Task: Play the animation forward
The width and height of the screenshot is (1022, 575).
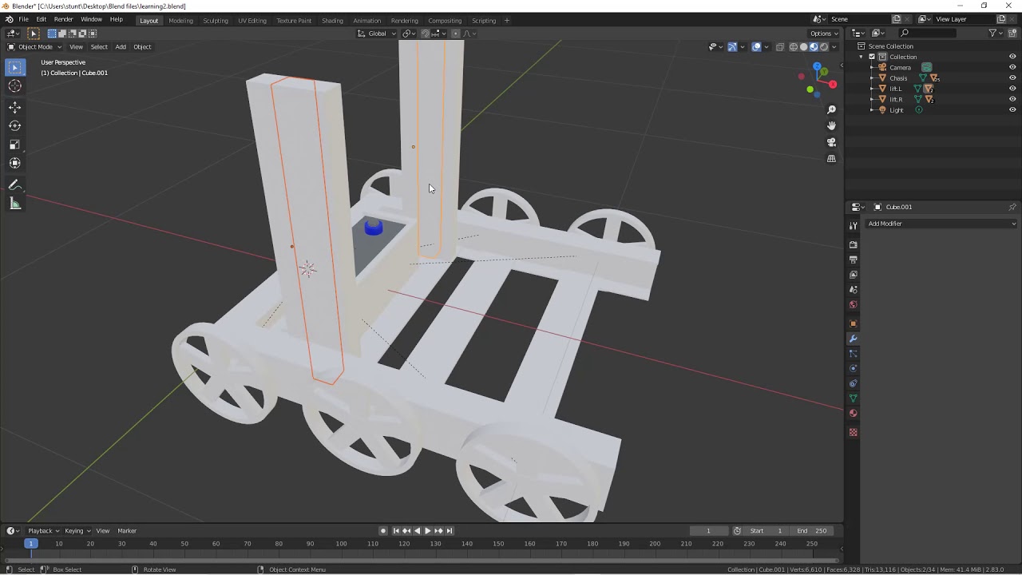Action: [x=427, y=531]
